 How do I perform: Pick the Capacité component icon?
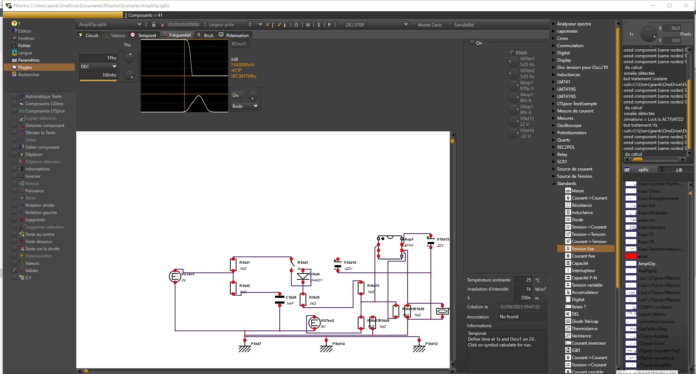(568, 263)
